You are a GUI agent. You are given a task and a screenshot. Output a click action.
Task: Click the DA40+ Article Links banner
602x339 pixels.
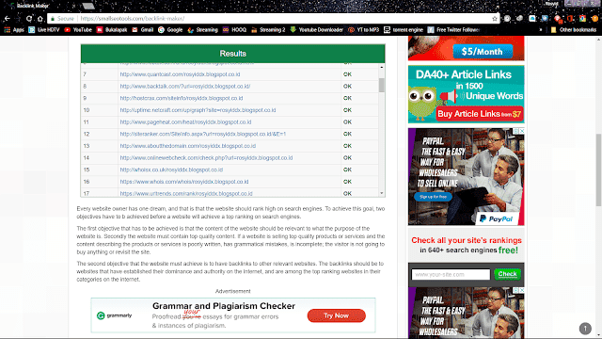tap(467, 94)
